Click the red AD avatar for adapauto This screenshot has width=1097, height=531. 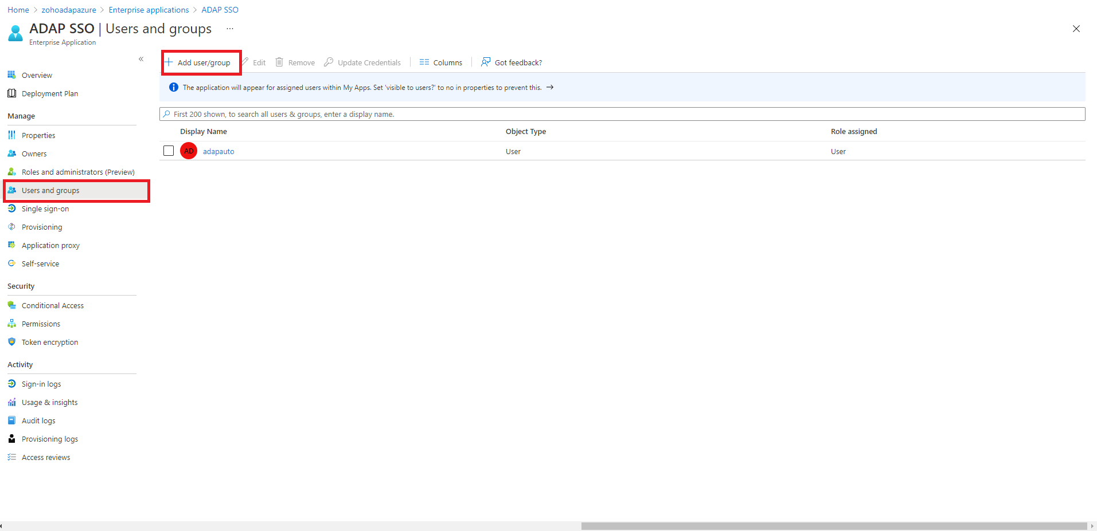coord(189,151)
